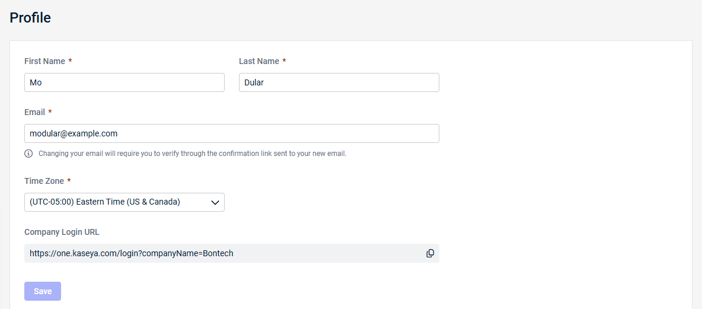Click the Save button
The width and height of the screenshot is (702, 309).
43,291
